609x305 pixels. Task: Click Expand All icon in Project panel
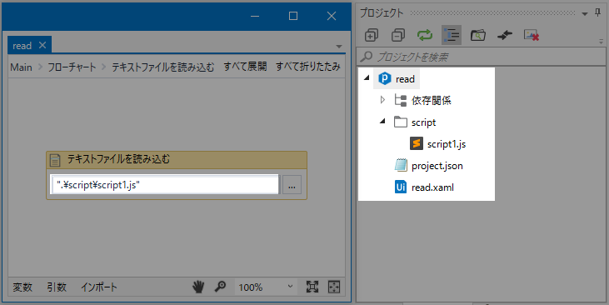click(x=372, y=35)
